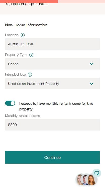Viewport: 105px width, 187px height.
Task: Open the Location info tooltip icon
Action: click(x=23, y=35)
